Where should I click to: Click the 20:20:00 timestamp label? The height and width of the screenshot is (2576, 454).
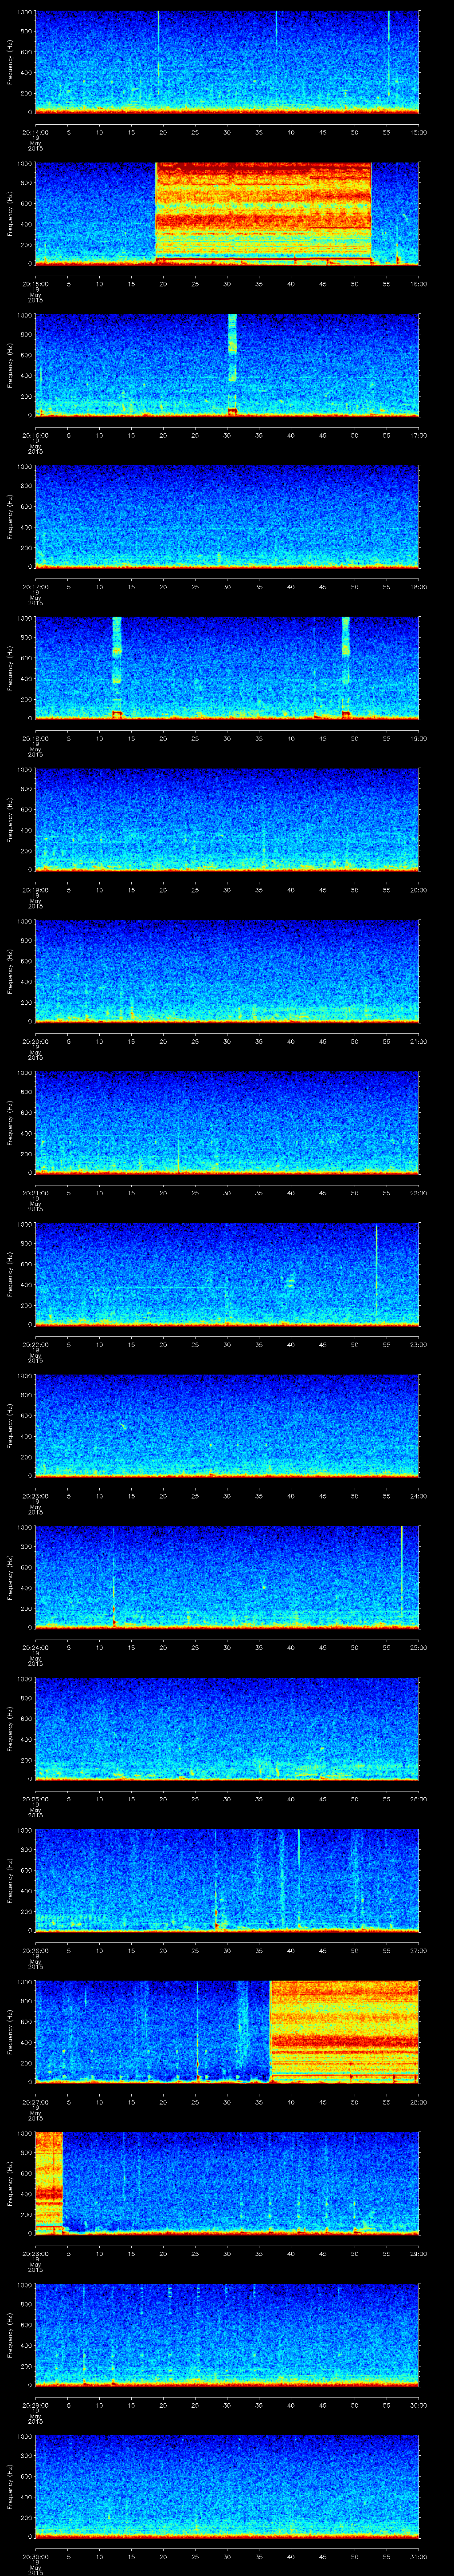tap(35, 1042)
